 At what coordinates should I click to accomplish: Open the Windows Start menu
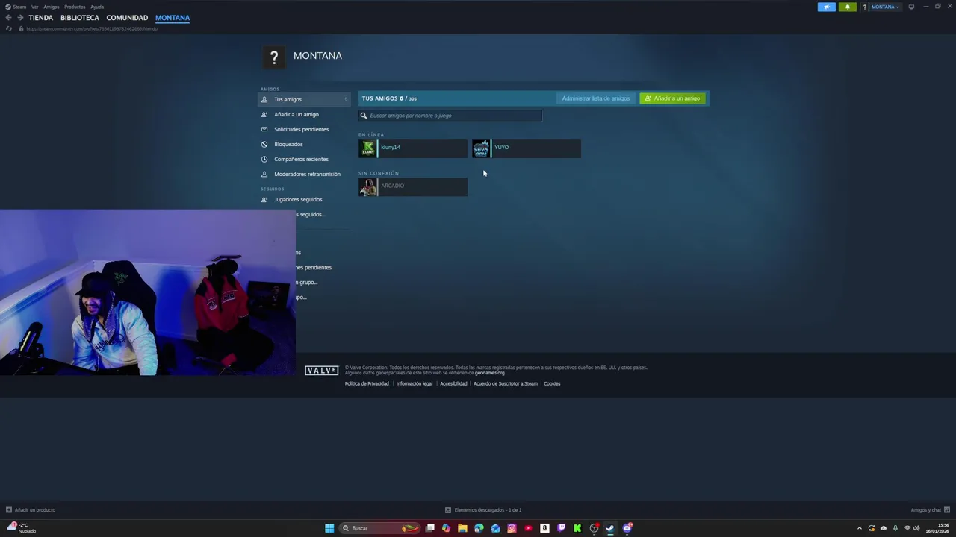coord(329,528)
